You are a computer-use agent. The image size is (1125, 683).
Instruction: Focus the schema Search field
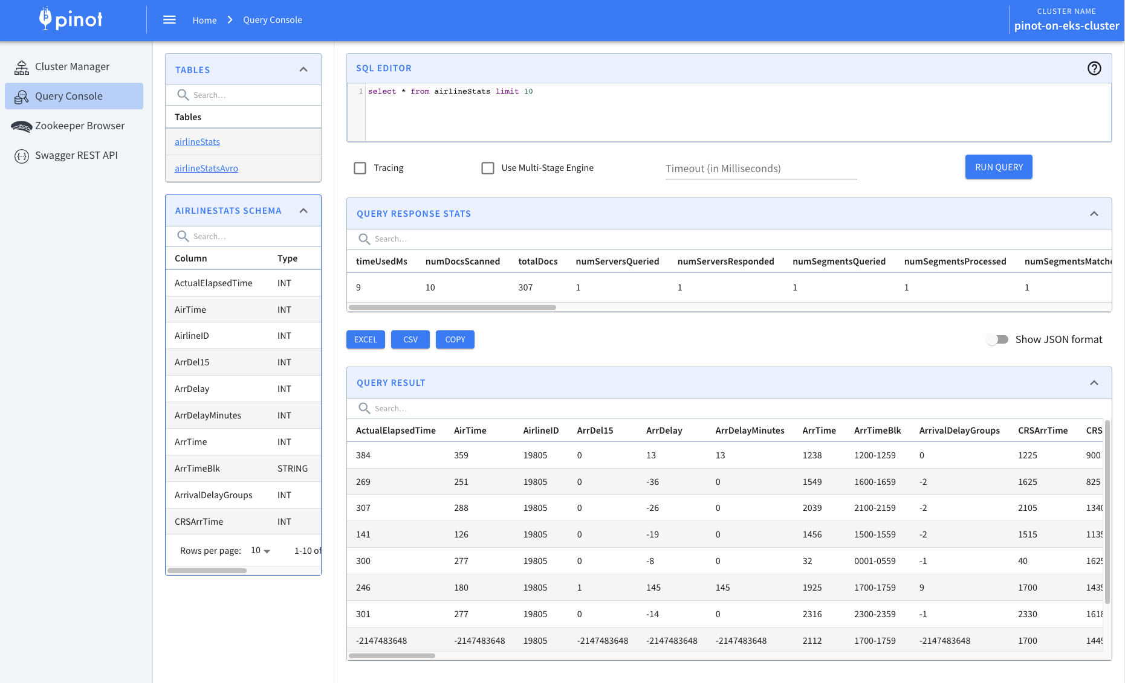point(254,236)
